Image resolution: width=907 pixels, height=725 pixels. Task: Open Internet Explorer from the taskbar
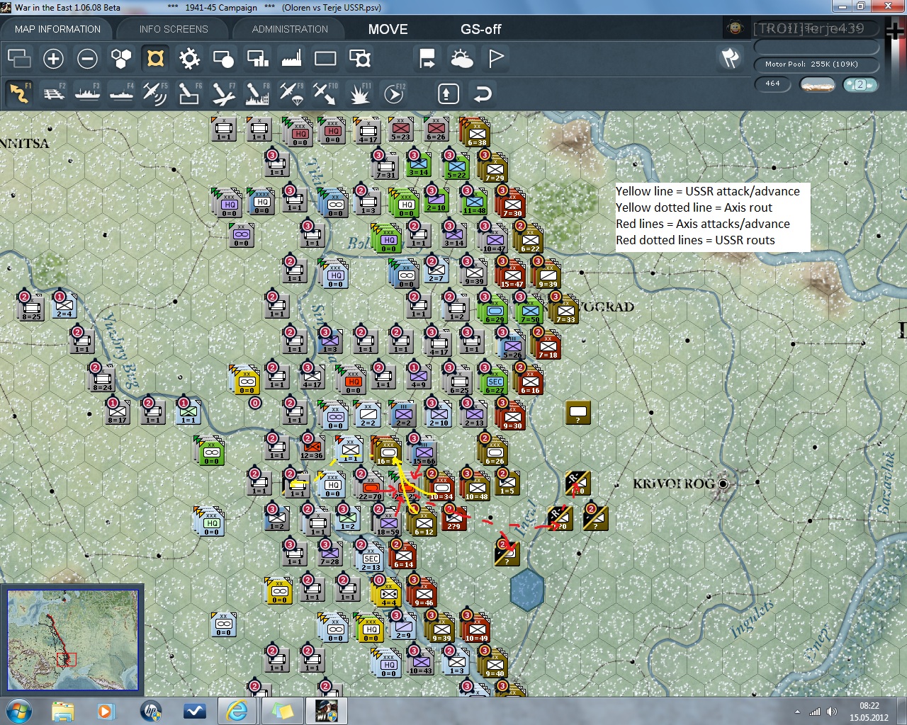tap(237, 710)
